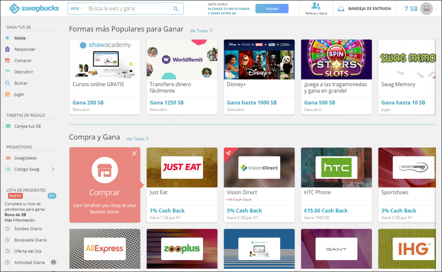Click the 7 SB balance
This screenshot has width=442, height=272.
(x=411, y=9)
